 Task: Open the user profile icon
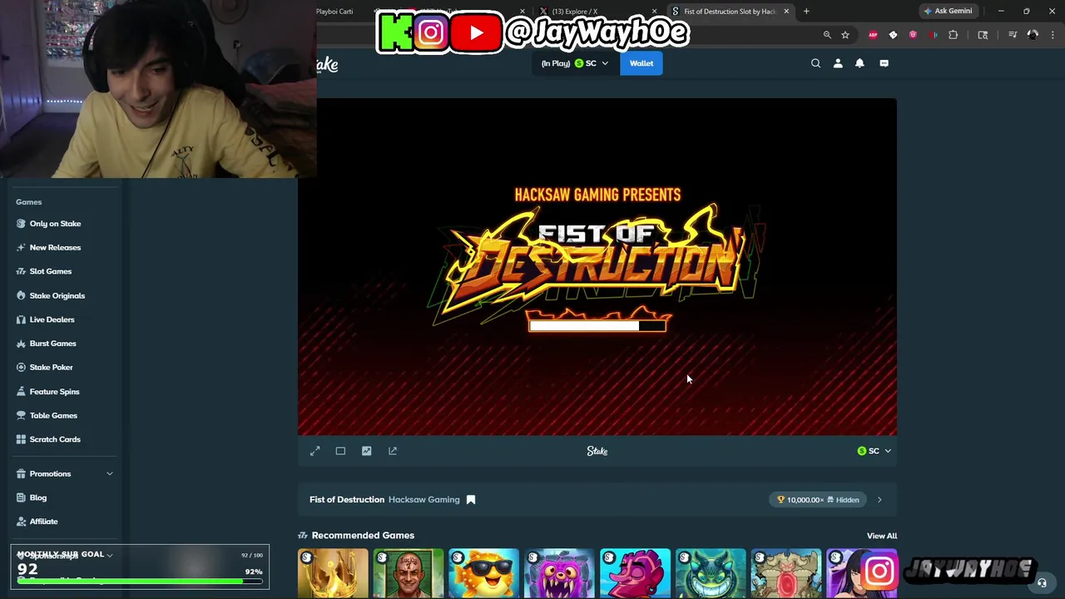838,63
